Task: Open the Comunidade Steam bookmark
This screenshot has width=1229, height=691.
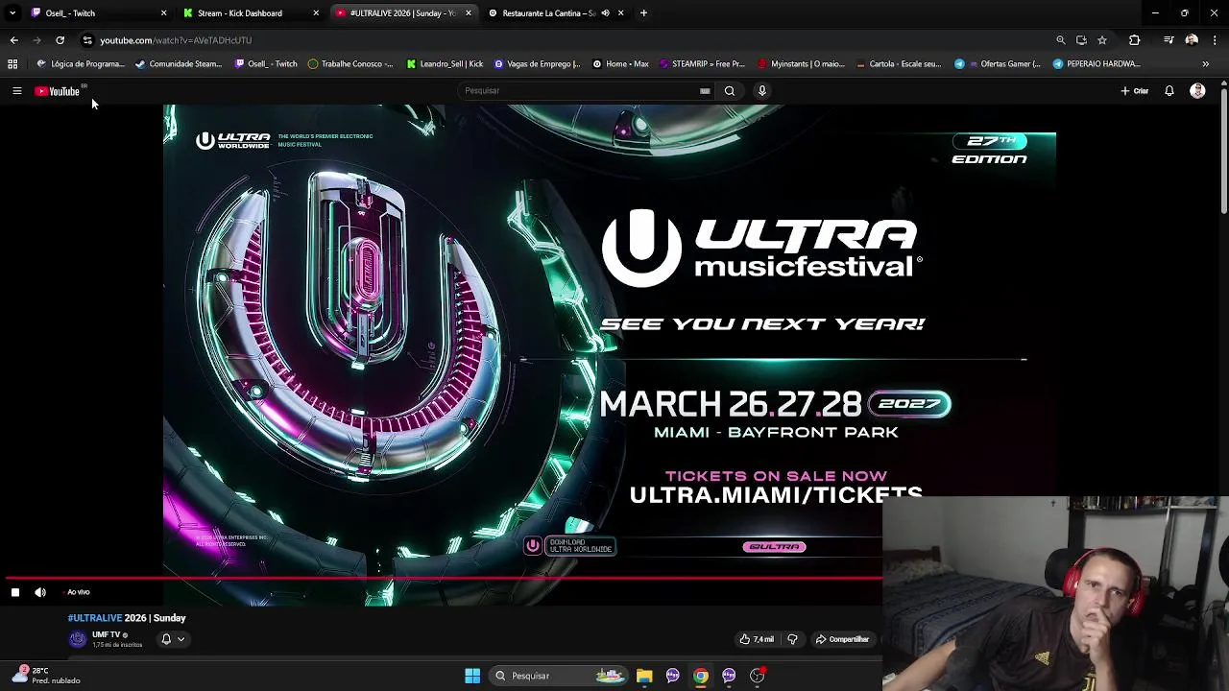Action: (x=180, y=64)
